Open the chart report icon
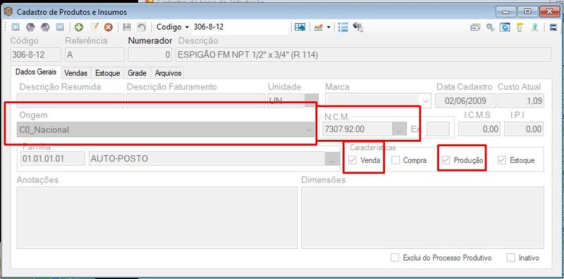The width and height of the screenshot is (564, 279). pos(319,27)
